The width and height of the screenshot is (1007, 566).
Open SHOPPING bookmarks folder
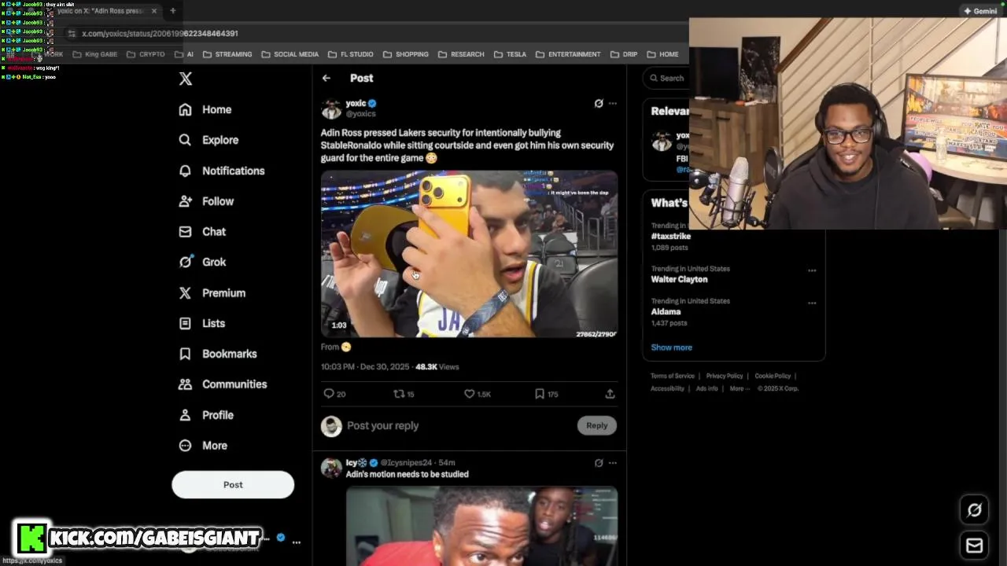[406, 54]
